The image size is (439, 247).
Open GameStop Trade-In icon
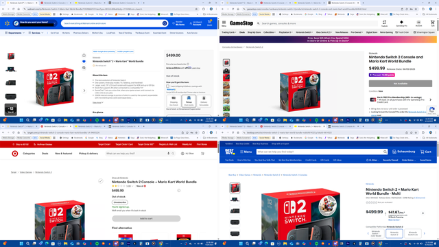click(384, 23)
